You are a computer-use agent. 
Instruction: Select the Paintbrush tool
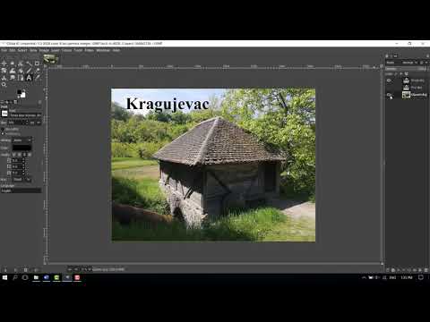tap(29, 71)
